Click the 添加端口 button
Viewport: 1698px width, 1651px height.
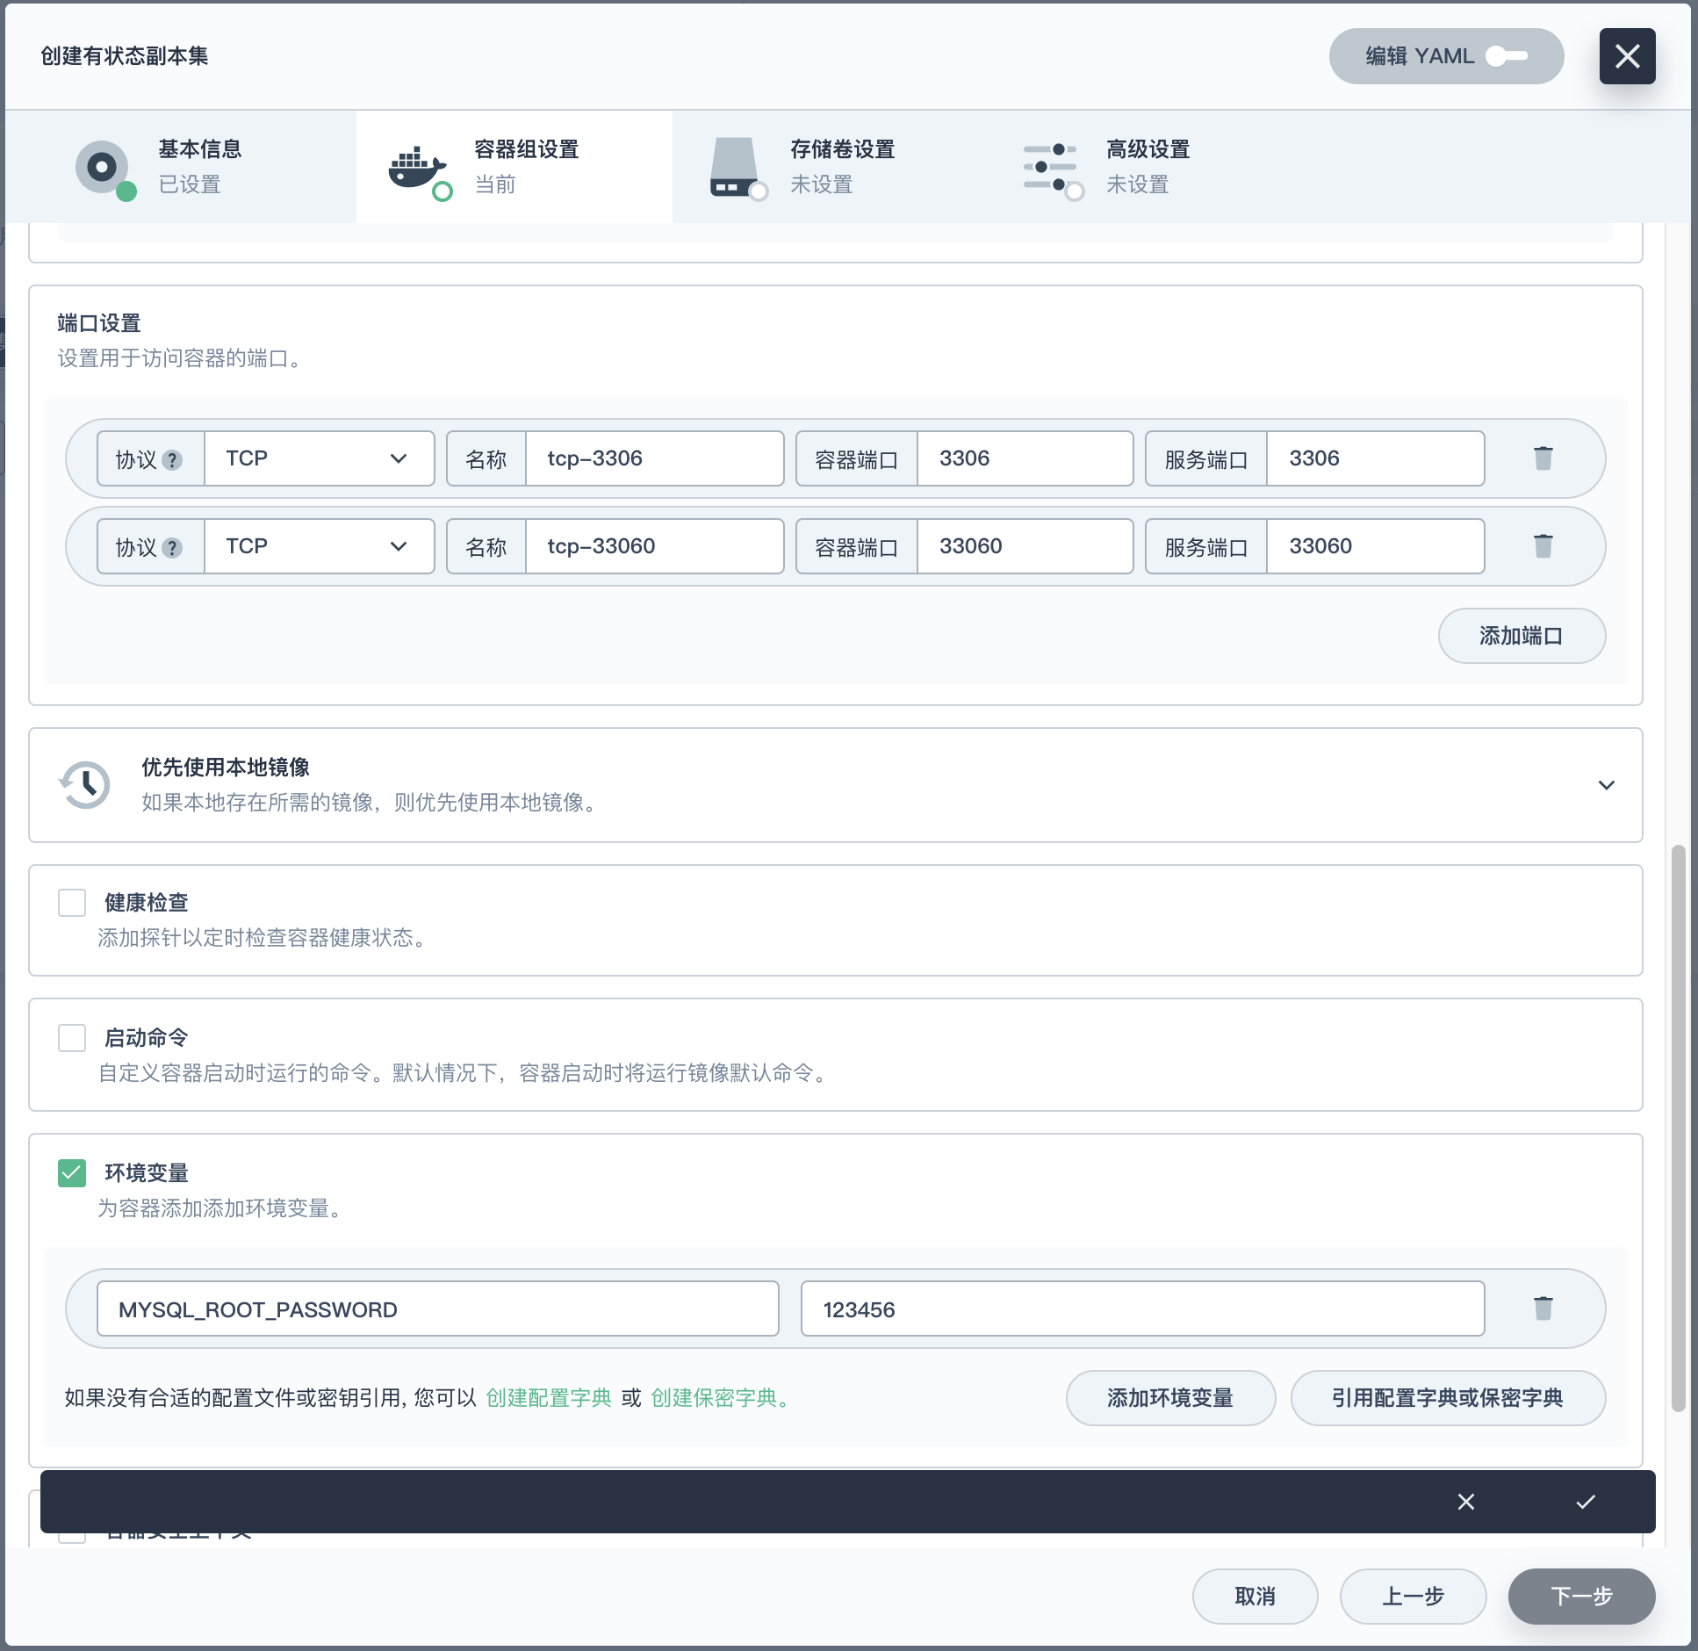tap(1521, 636)
